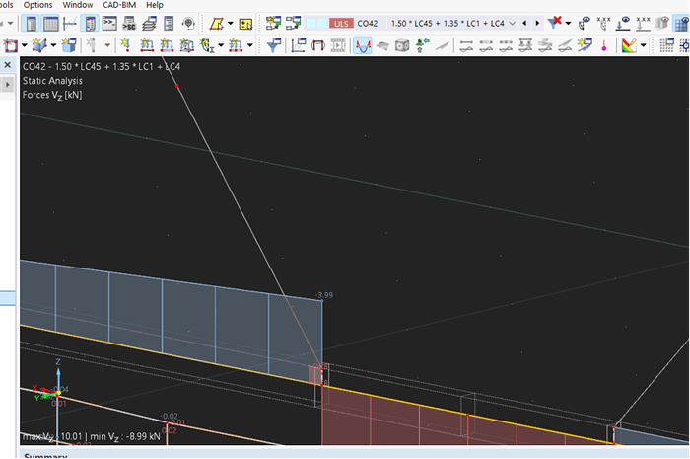
Task: Expand the free load tool dropdown arrow
Action: click(x=221, y=45)
